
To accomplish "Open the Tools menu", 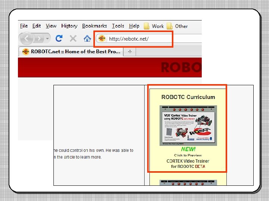I will tap(118, 26).
